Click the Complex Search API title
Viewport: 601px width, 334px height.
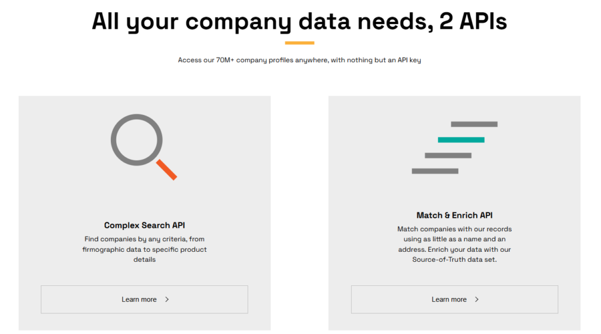click(x=144, y=225)
